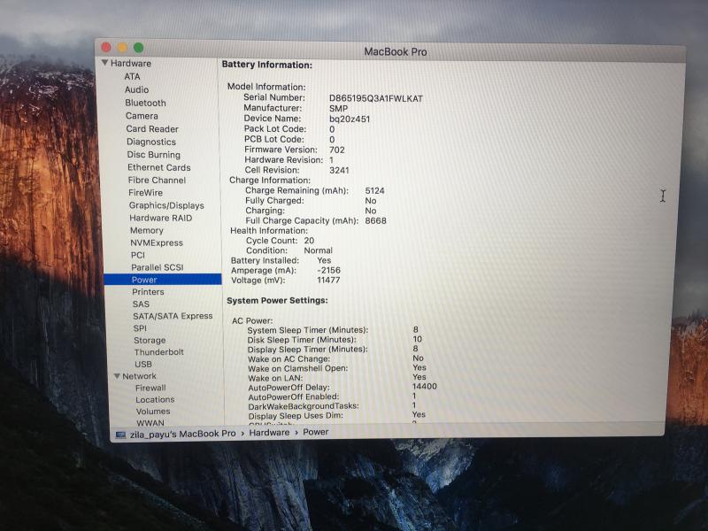Open Parallel SCSI entry
Viewport: 708px width, 531px height.
click(x=158, y=267)
